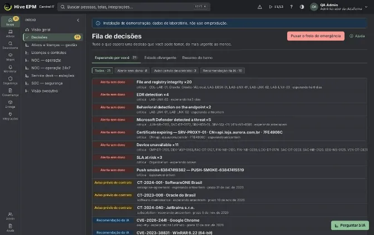This screenshot has width=374, height=235.
Task: Click the play icon with 11/13 counter
Action: (276, 7)
